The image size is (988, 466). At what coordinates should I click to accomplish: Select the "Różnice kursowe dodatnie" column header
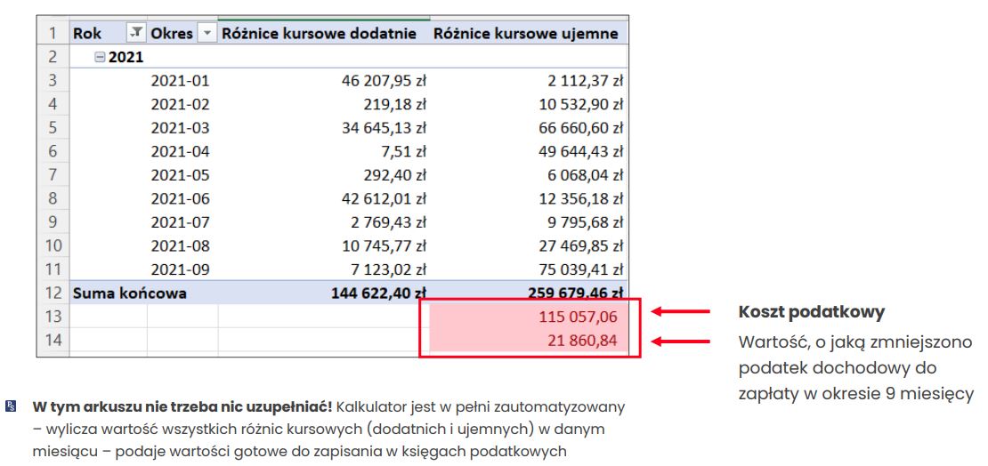319,33
